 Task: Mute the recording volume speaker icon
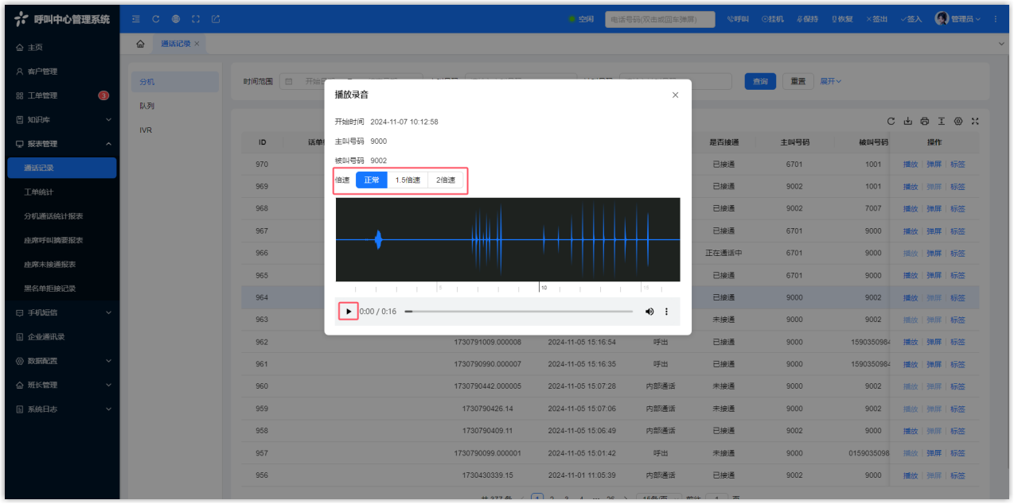pyautogui.click(x=649, y=312)
